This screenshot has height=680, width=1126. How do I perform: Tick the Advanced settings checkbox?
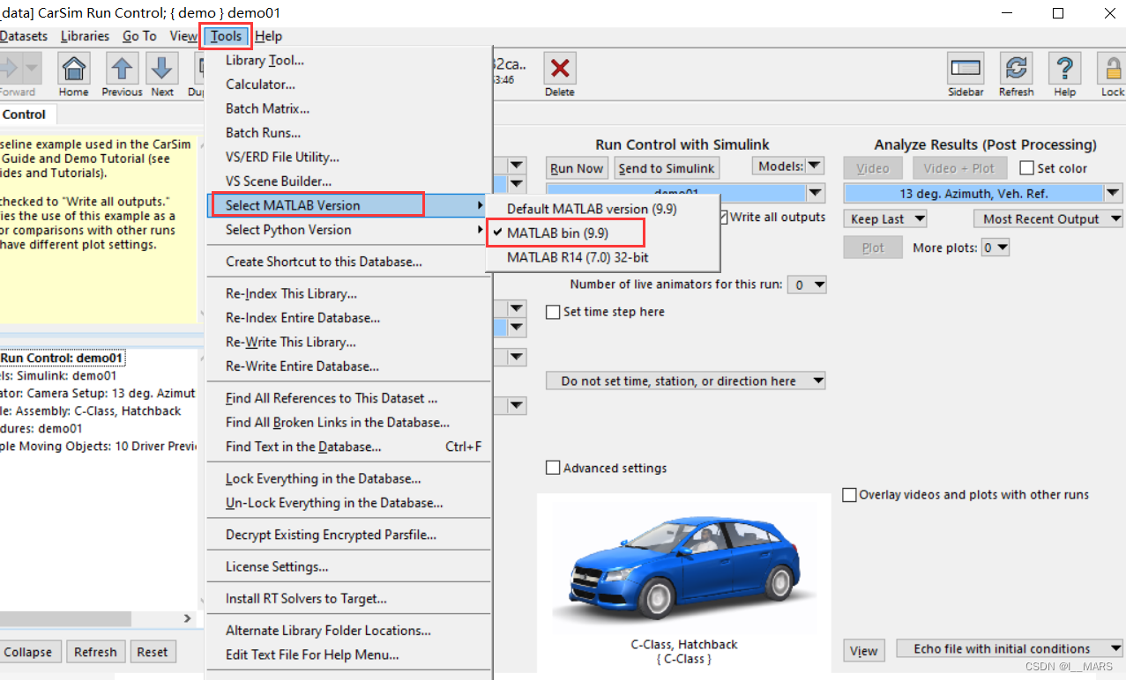[553, 468]
